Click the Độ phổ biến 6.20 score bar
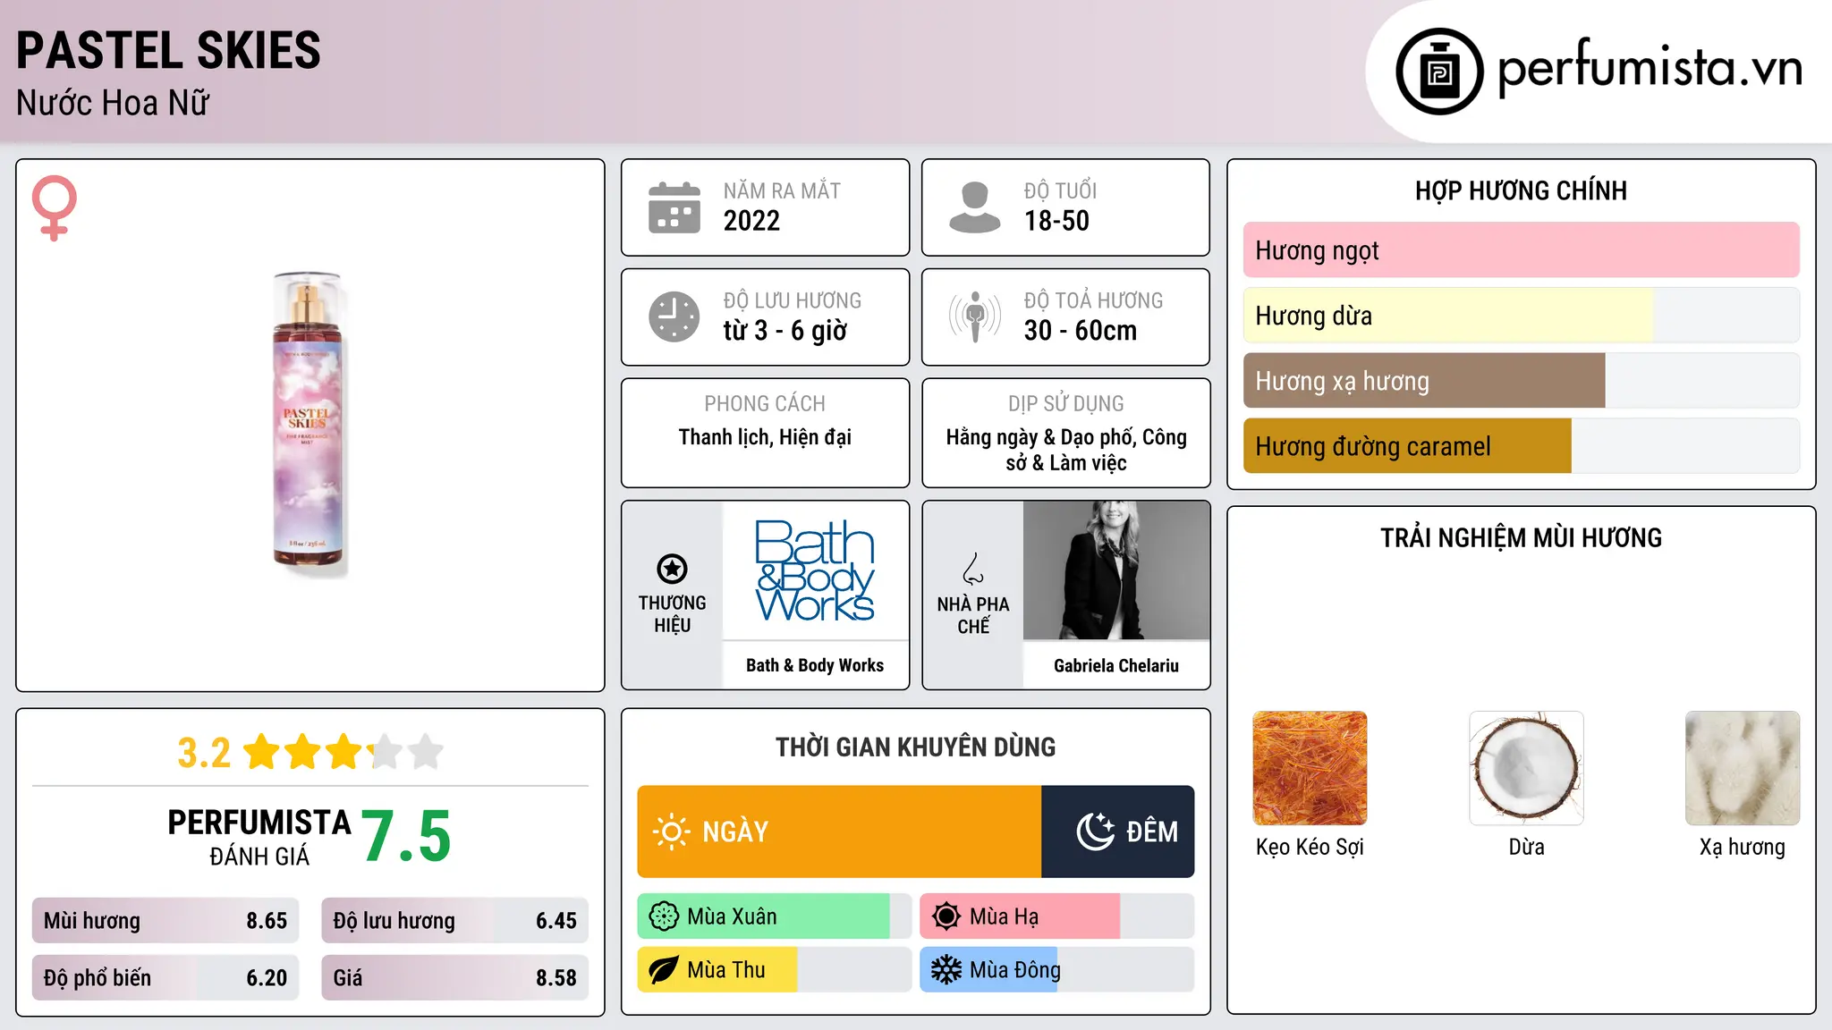Image resolution: width=1832 pixels, height=1030 pixels. (x=165, y=978)
